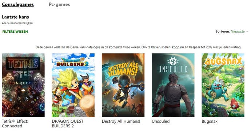Clear filters with FILTERS WISSEN
This screenshot has width=251, height=131.
[15, 32]
